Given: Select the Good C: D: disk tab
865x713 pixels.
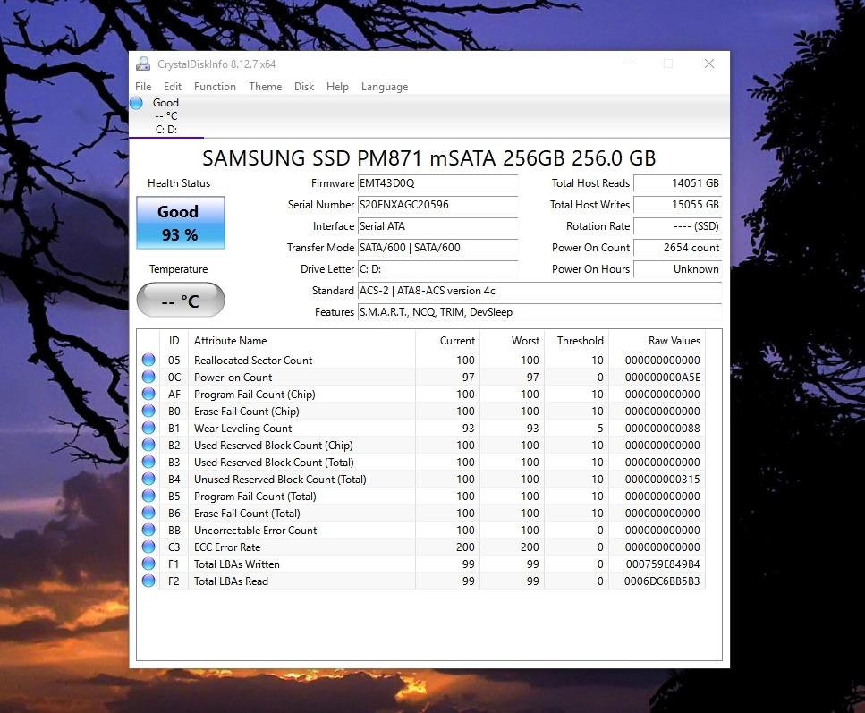Looking at the screenshot, I should click(x=166, y=116).
